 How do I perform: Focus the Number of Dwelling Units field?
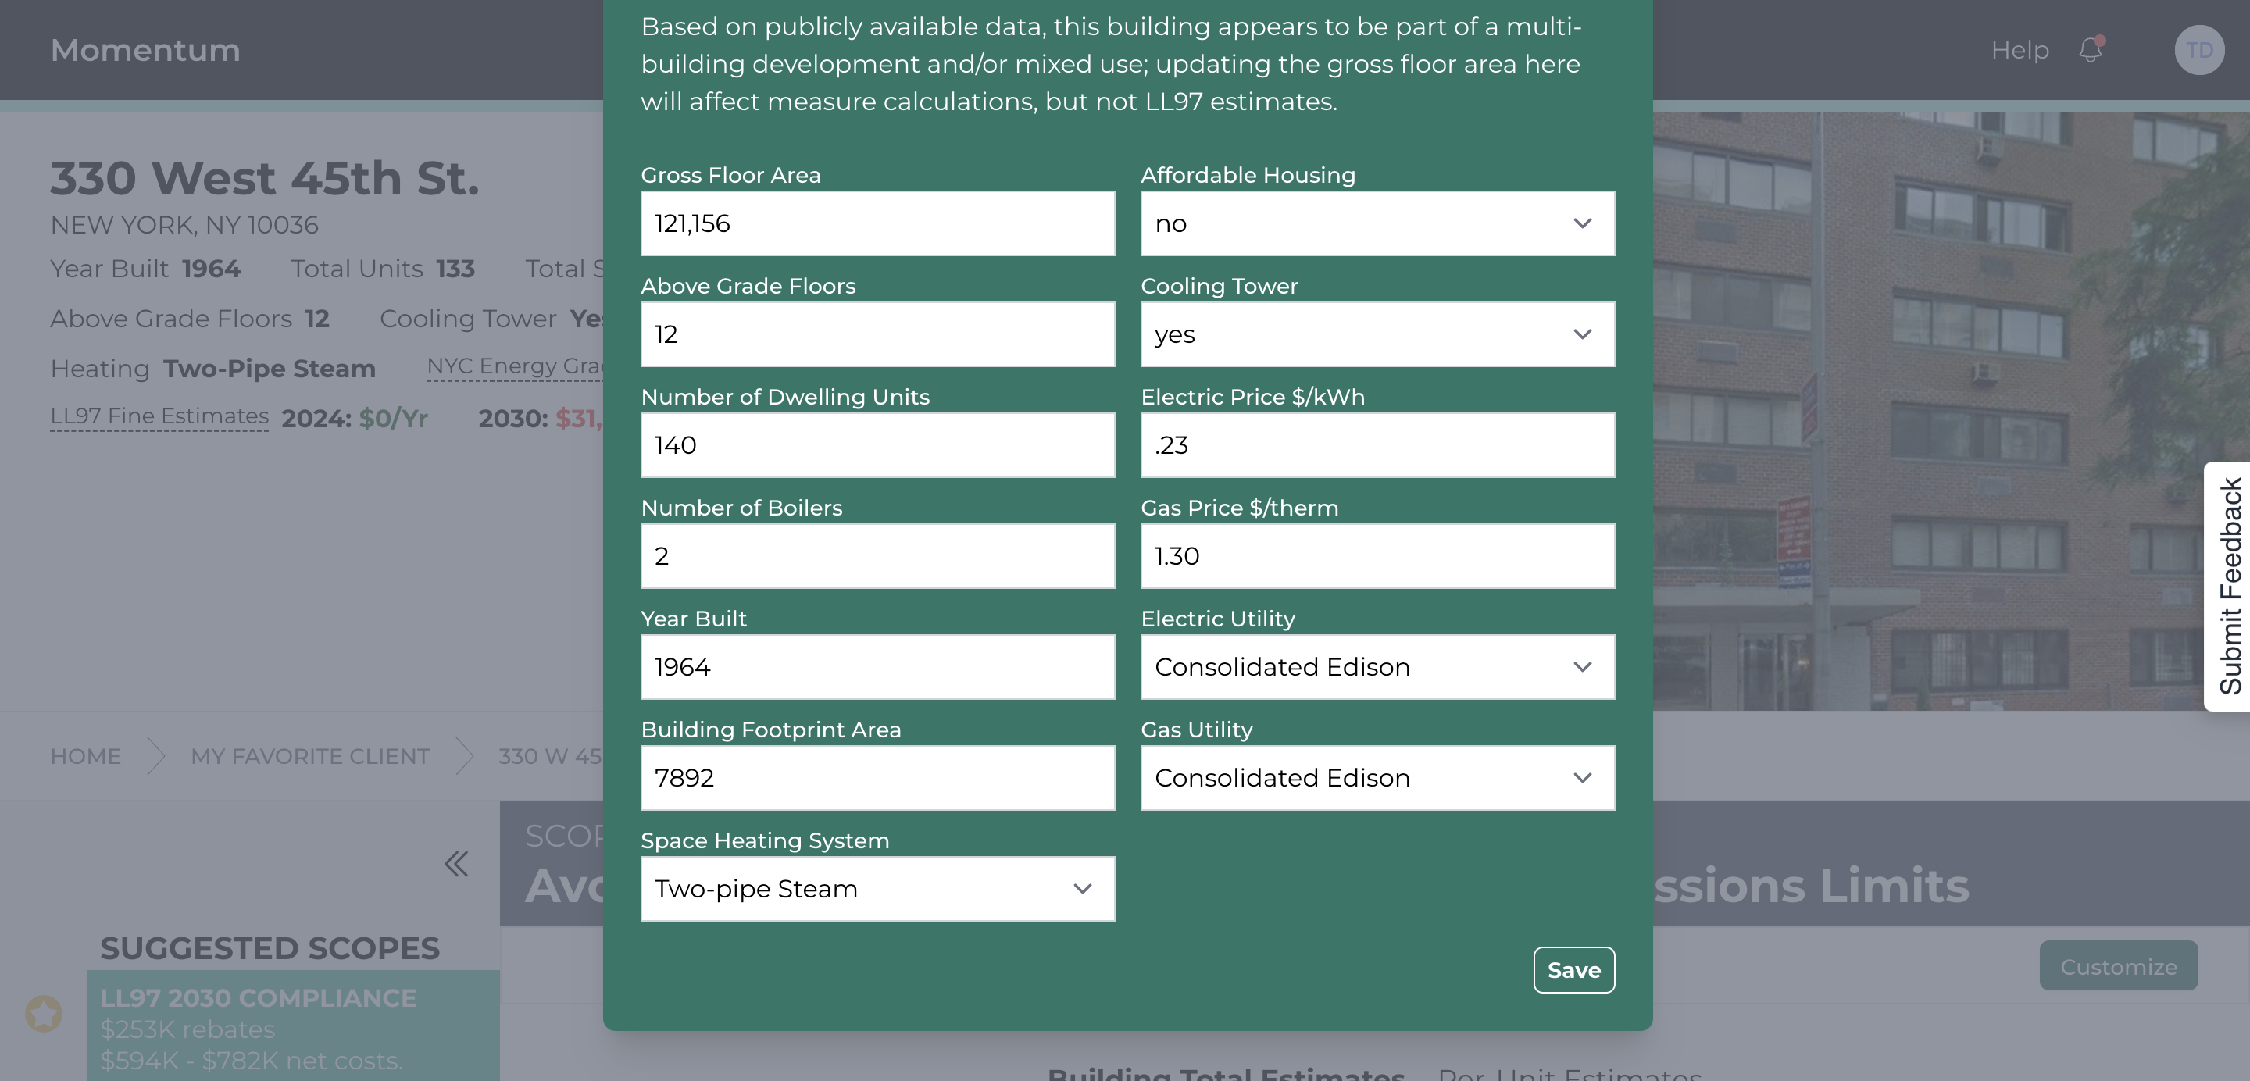pos(878,445)
